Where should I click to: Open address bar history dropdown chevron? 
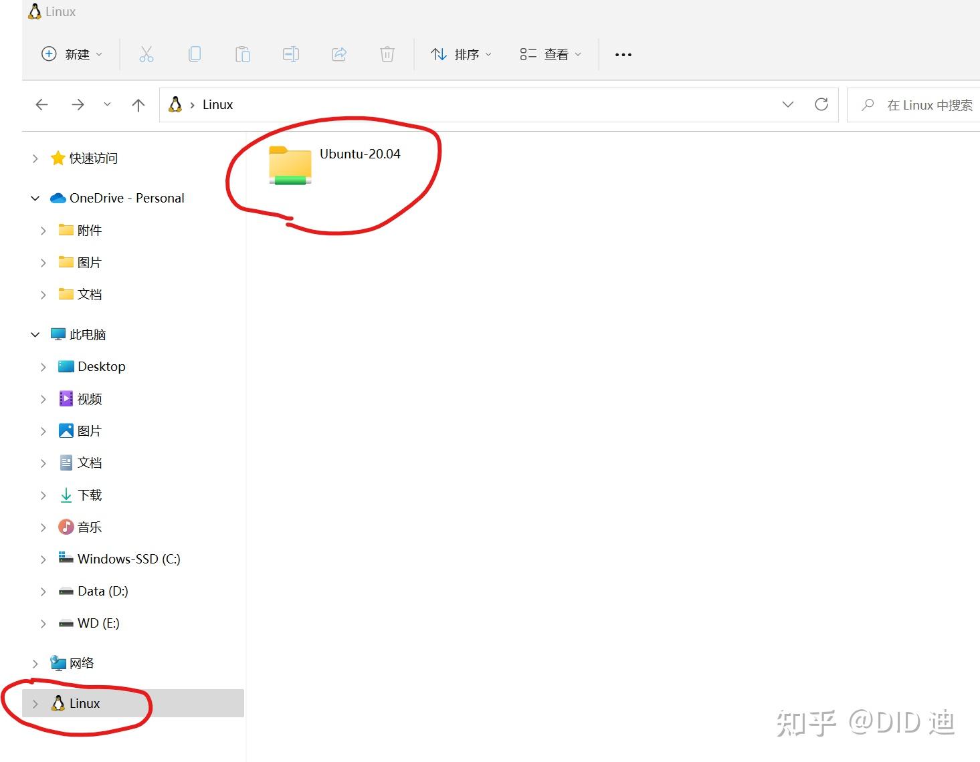click(788, 104)
